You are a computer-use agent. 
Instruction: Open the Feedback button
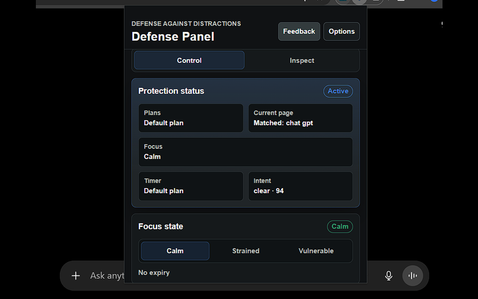[299, 31]
